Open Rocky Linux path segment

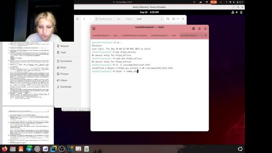tap(104, 19)
